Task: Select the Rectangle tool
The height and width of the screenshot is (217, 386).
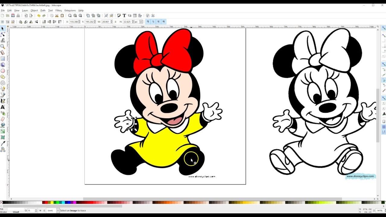Action: 3,59
